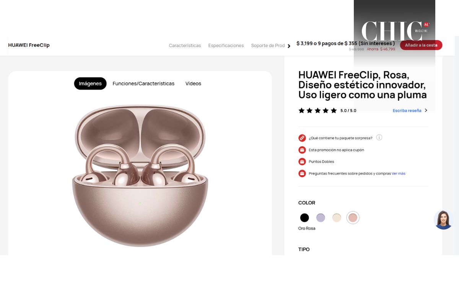Switch to the Videos tab
Image resolution: width=459 pixels, height=286 pixels.
click(x=193, y=83)
